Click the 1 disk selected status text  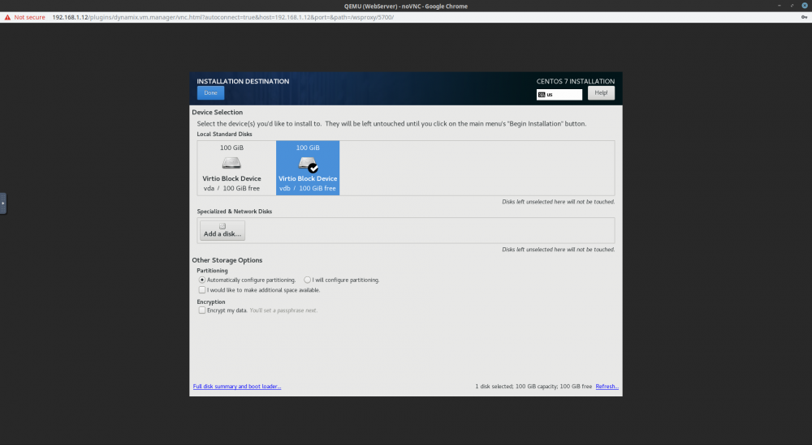pyautogui.click(x=533, y=386)
